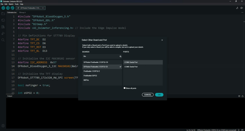Choose the COM5 Serial Port entry
The image size is (245, 131).
[x=131, y=67]
